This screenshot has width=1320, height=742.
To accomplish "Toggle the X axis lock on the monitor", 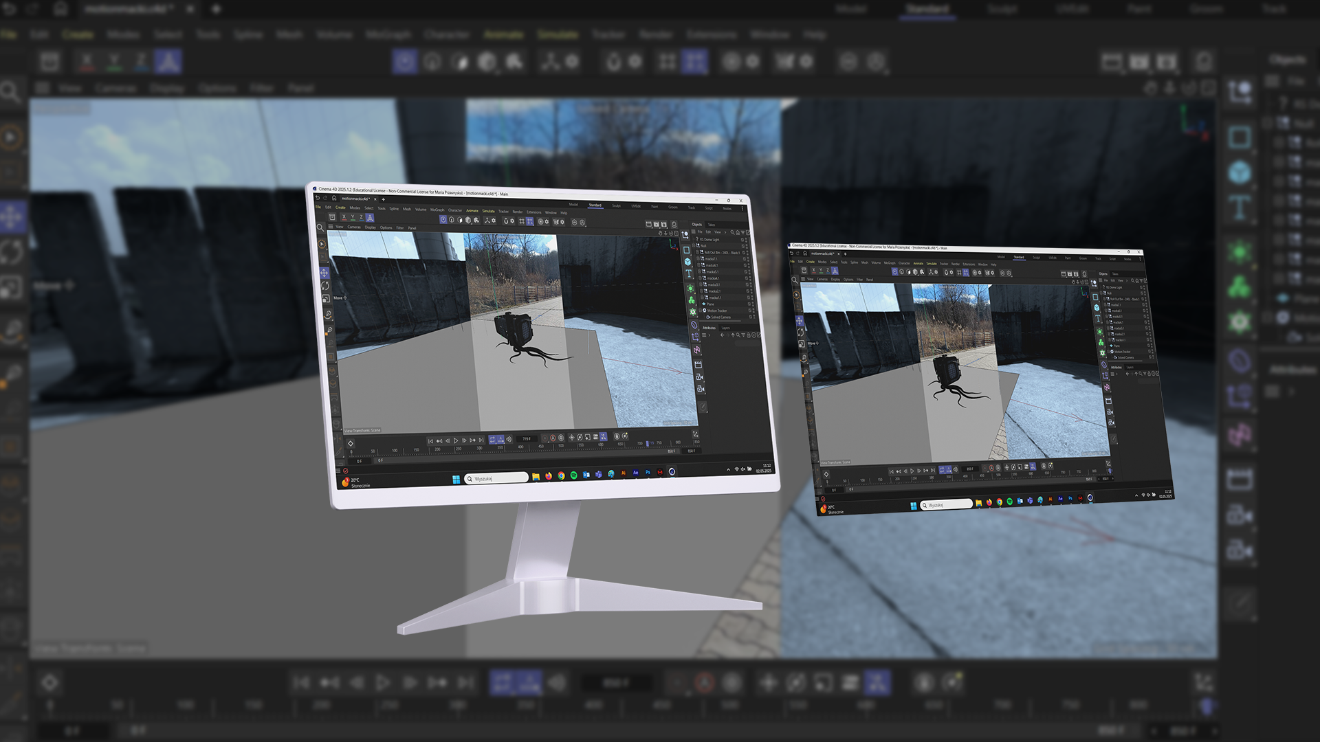I will [344, 217].
